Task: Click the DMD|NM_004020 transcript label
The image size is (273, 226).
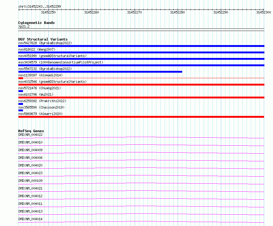Action: pos(30,165)
